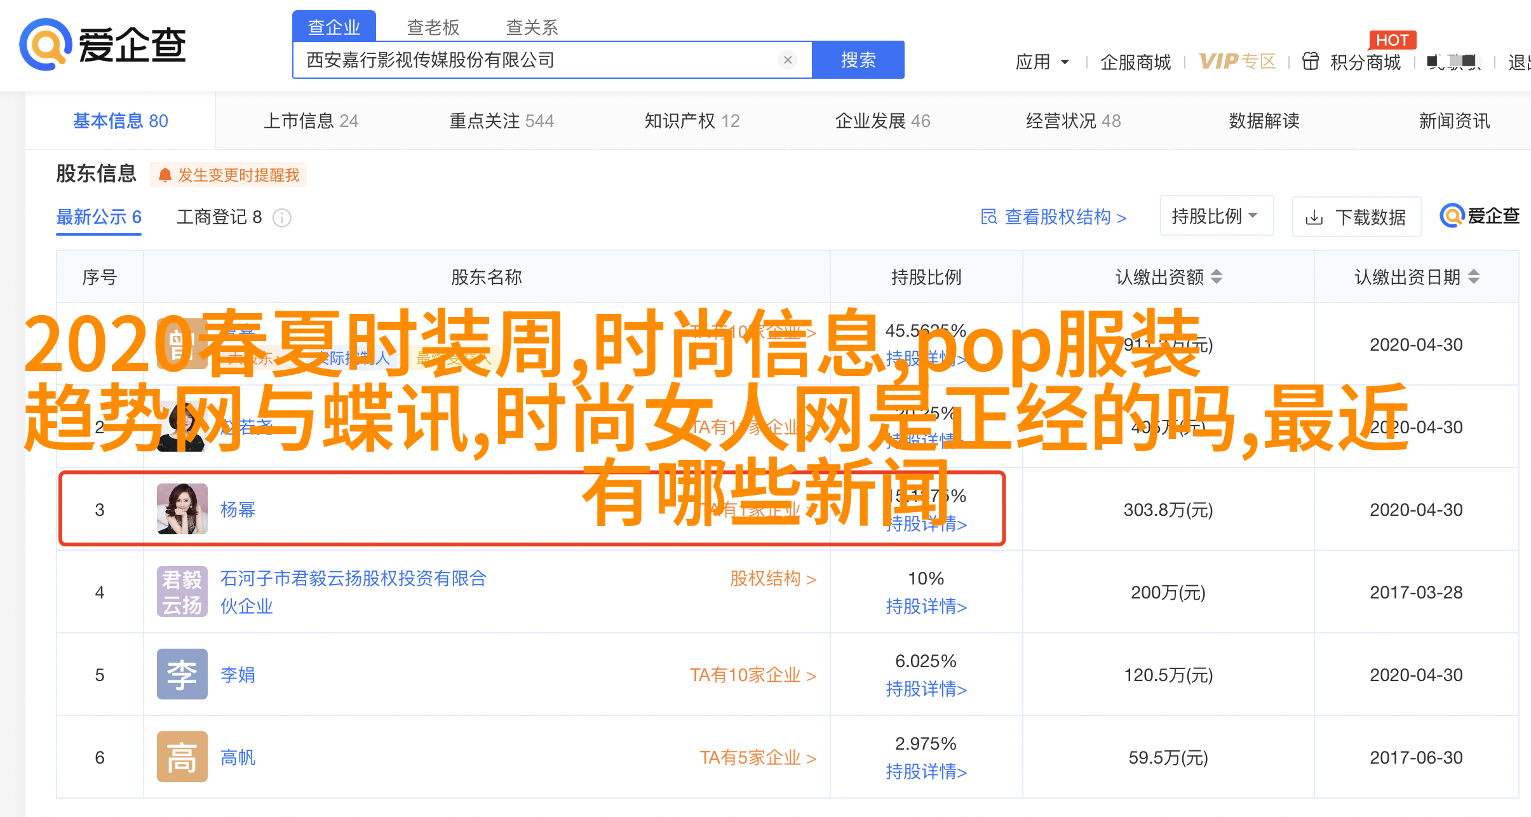Open 杨幂 avatar photo
This screenshot has width=1531, height=817.
[182, 509]
